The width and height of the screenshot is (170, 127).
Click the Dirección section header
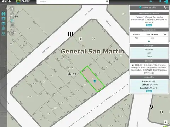(149, 61)
